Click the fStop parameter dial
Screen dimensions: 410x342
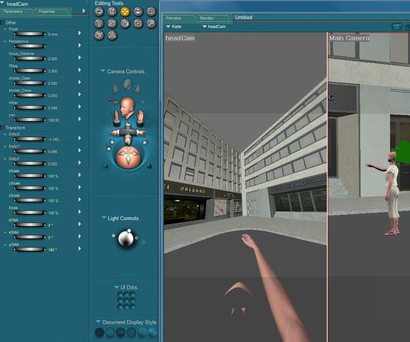29,70
